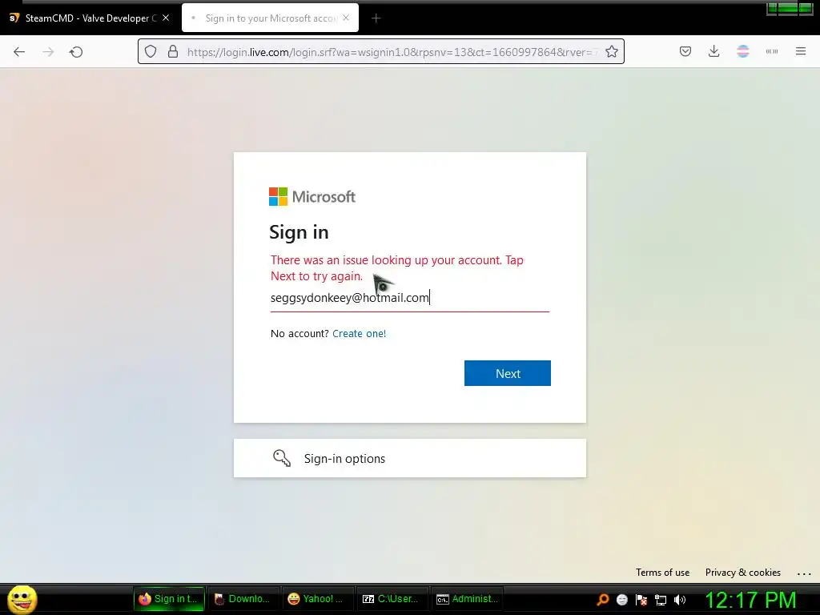This screenshot has width=820, height=615.
Task: Open Sign-in options
Action: 409,458
